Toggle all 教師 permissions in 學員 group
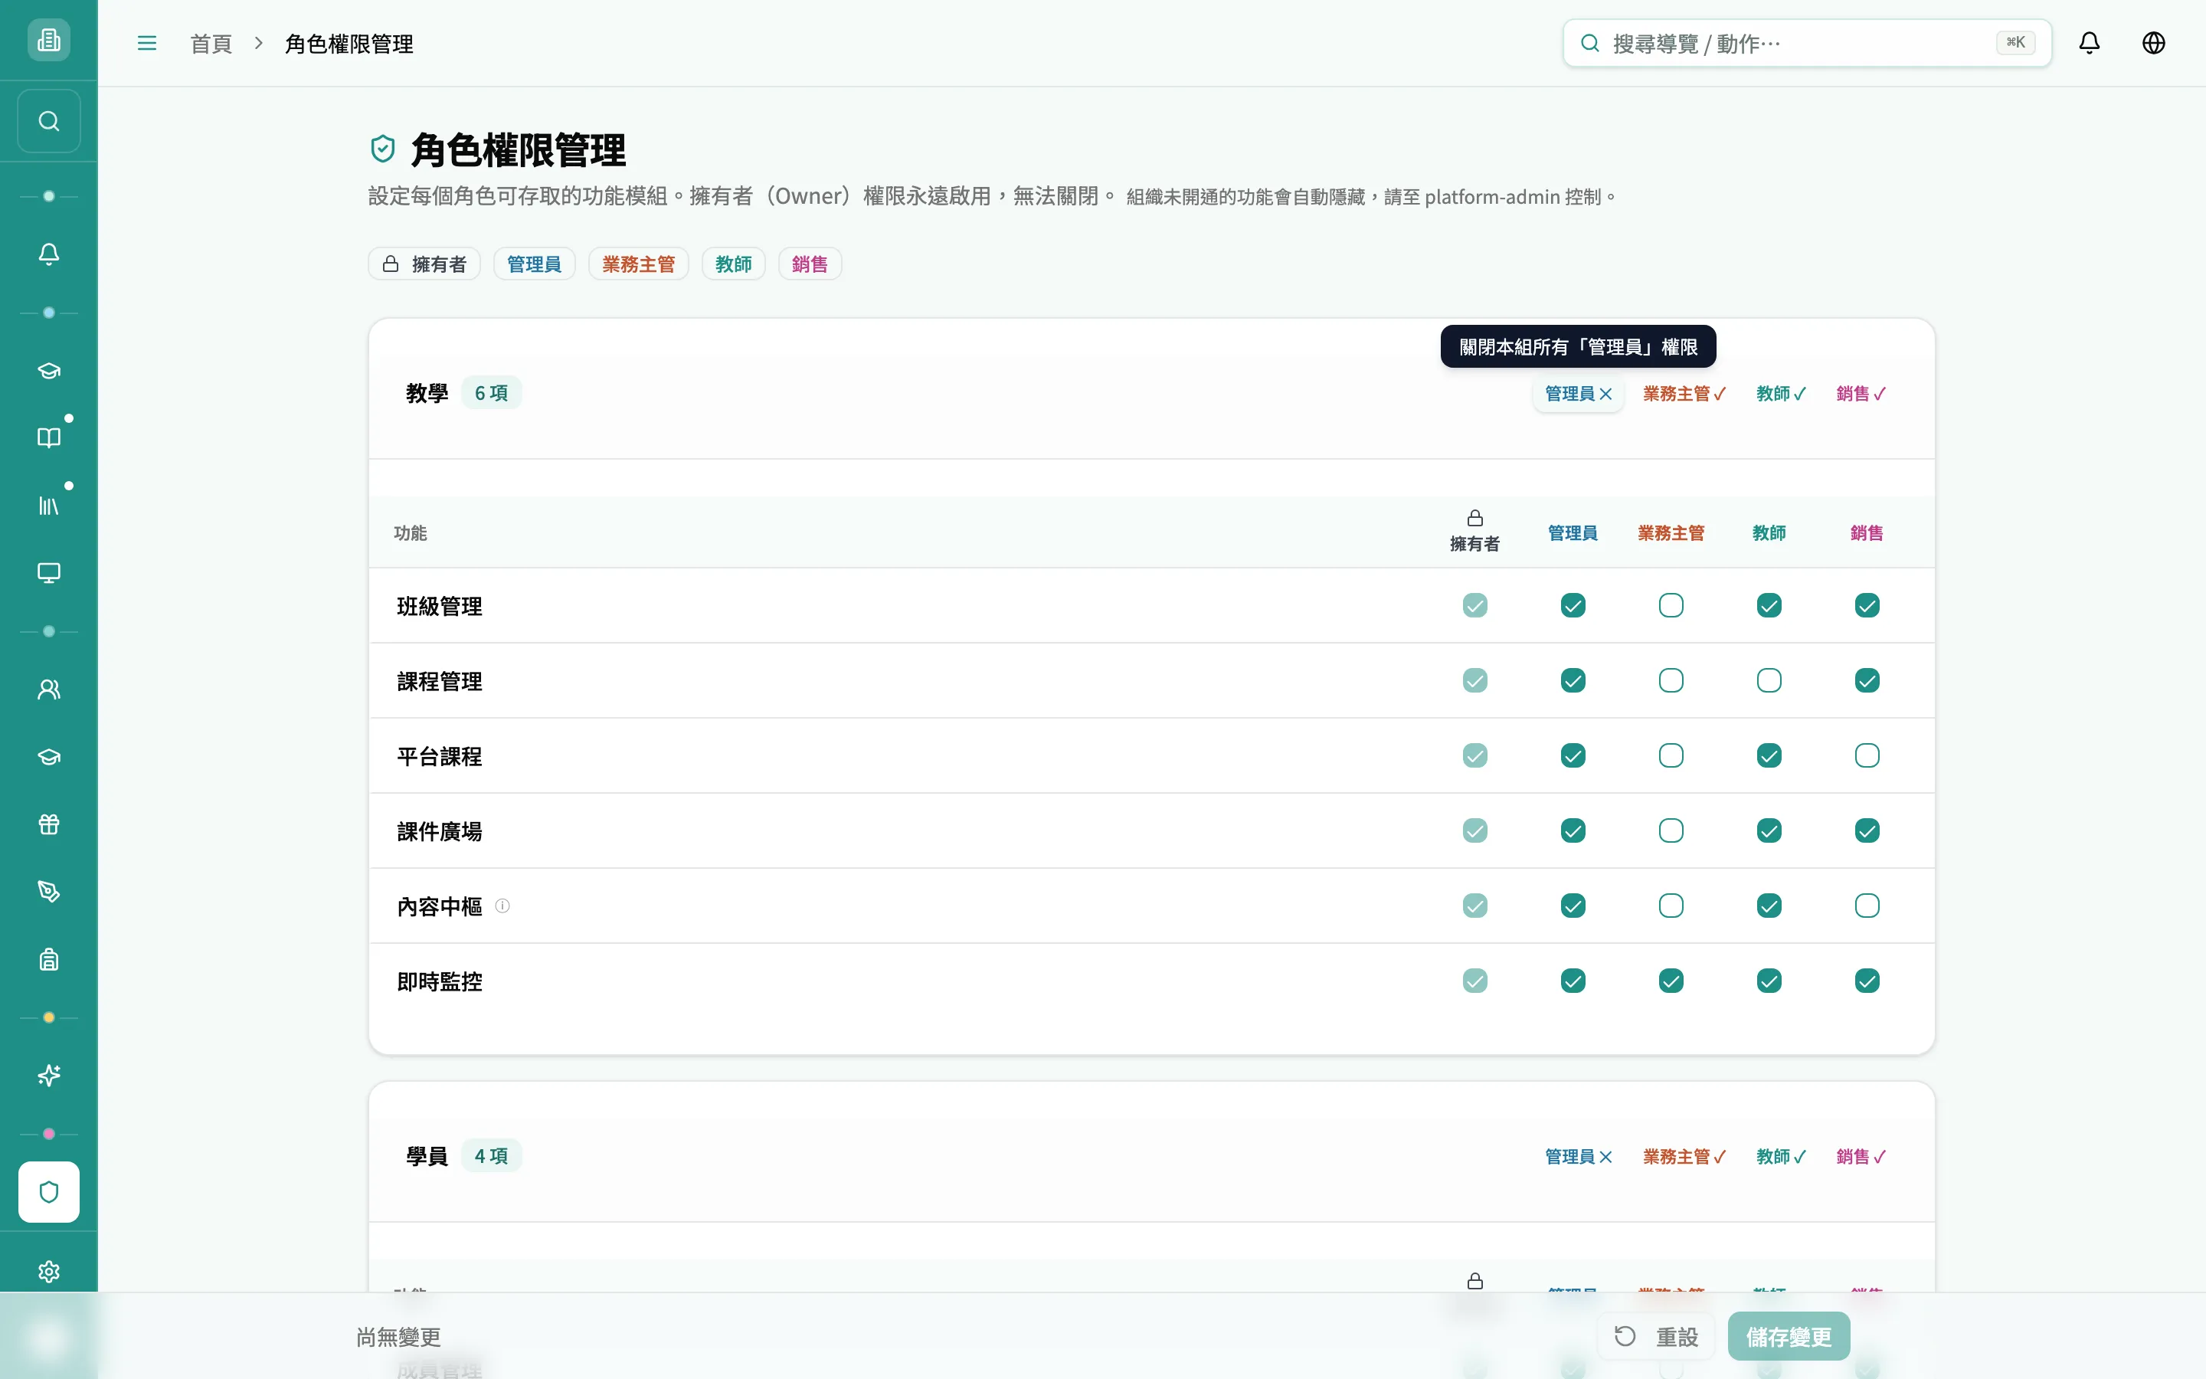The height and width of the screenshot is (1379, 2206). (x=1780, y=1157)
